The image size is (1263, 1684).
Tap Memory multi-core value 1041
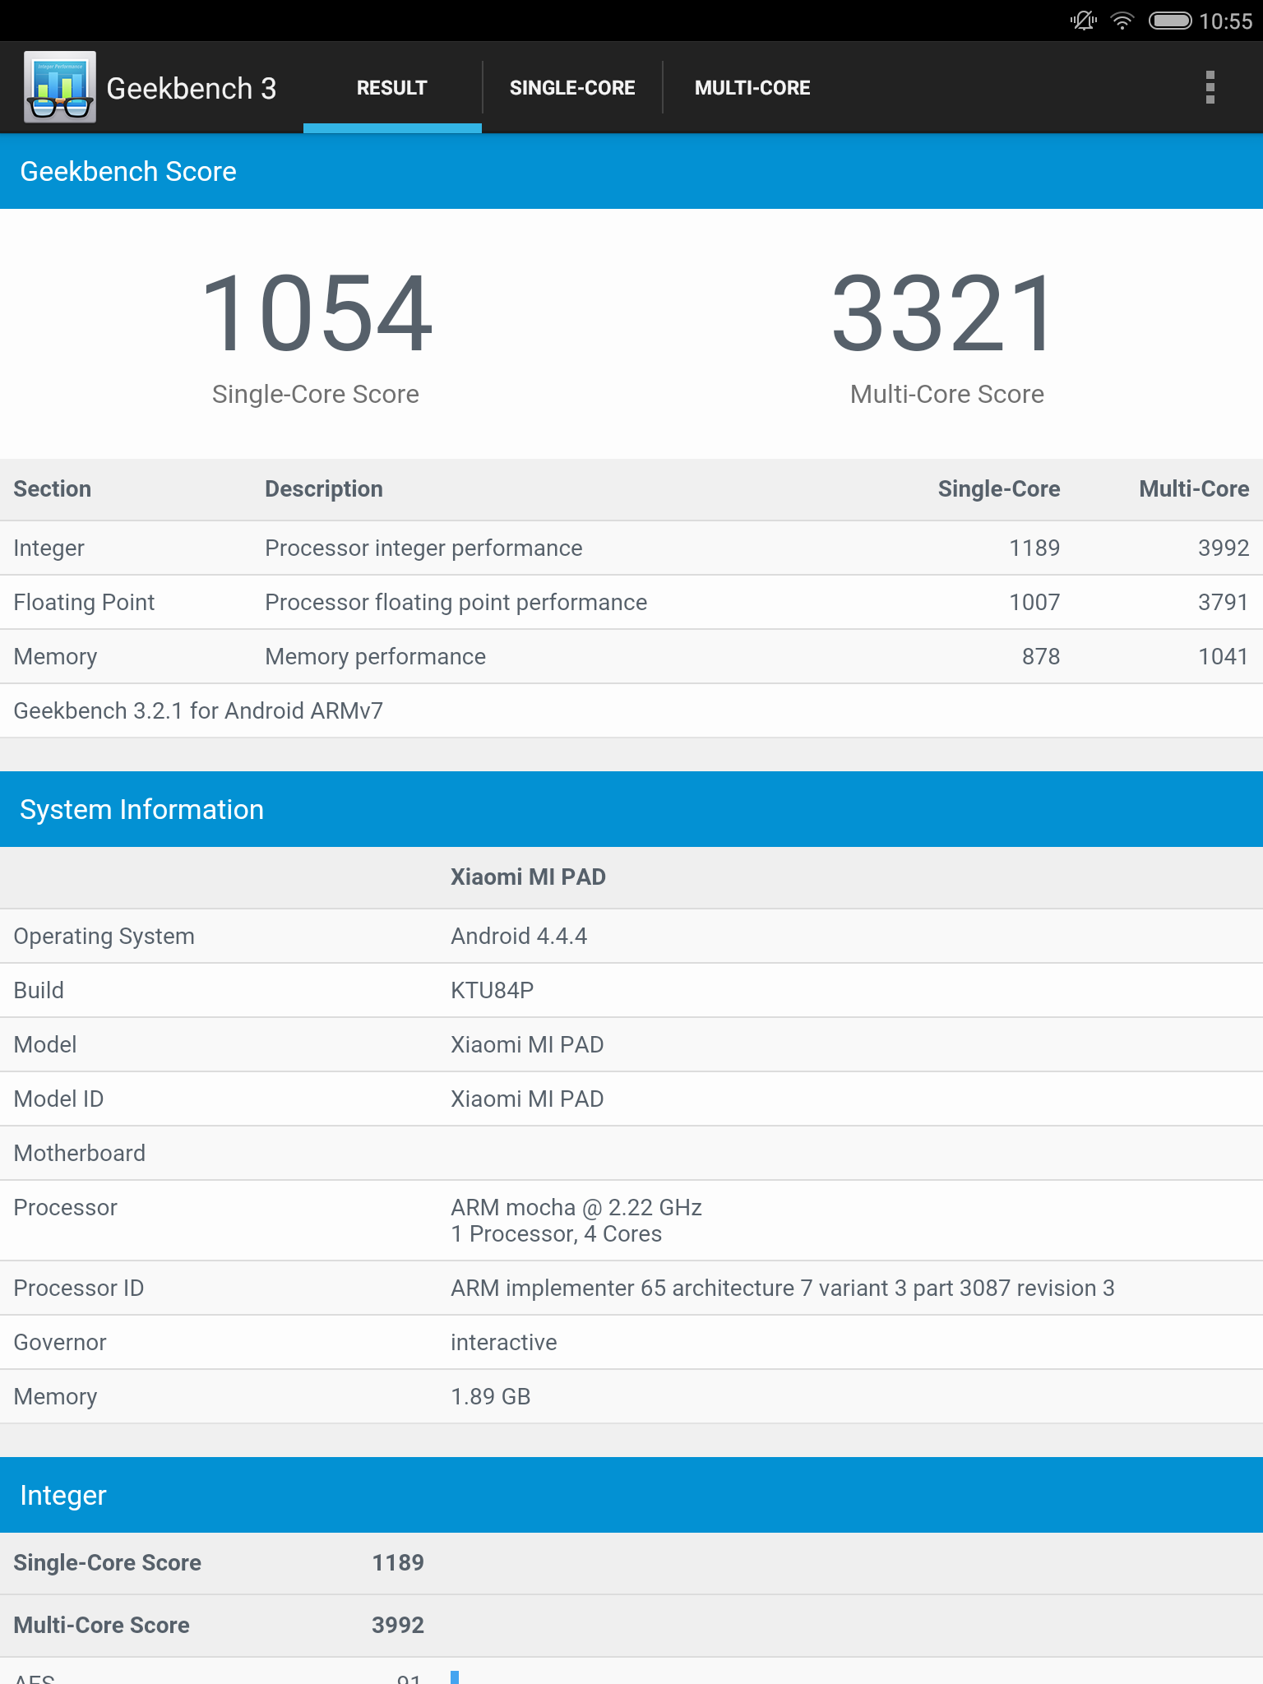pos(1224,656)
